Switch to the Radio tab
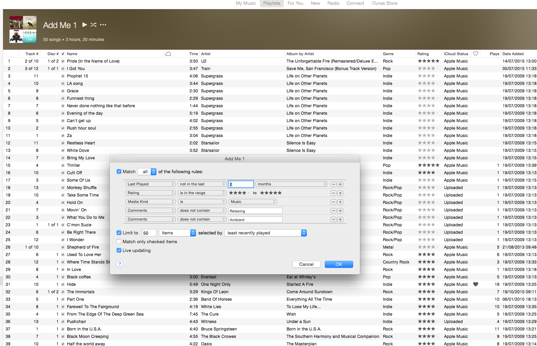The image size is (537, 346). (333, 3)
